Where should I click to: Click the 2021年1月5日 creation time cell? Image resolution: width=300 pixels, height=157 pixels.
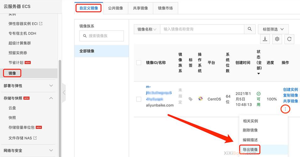243,99
